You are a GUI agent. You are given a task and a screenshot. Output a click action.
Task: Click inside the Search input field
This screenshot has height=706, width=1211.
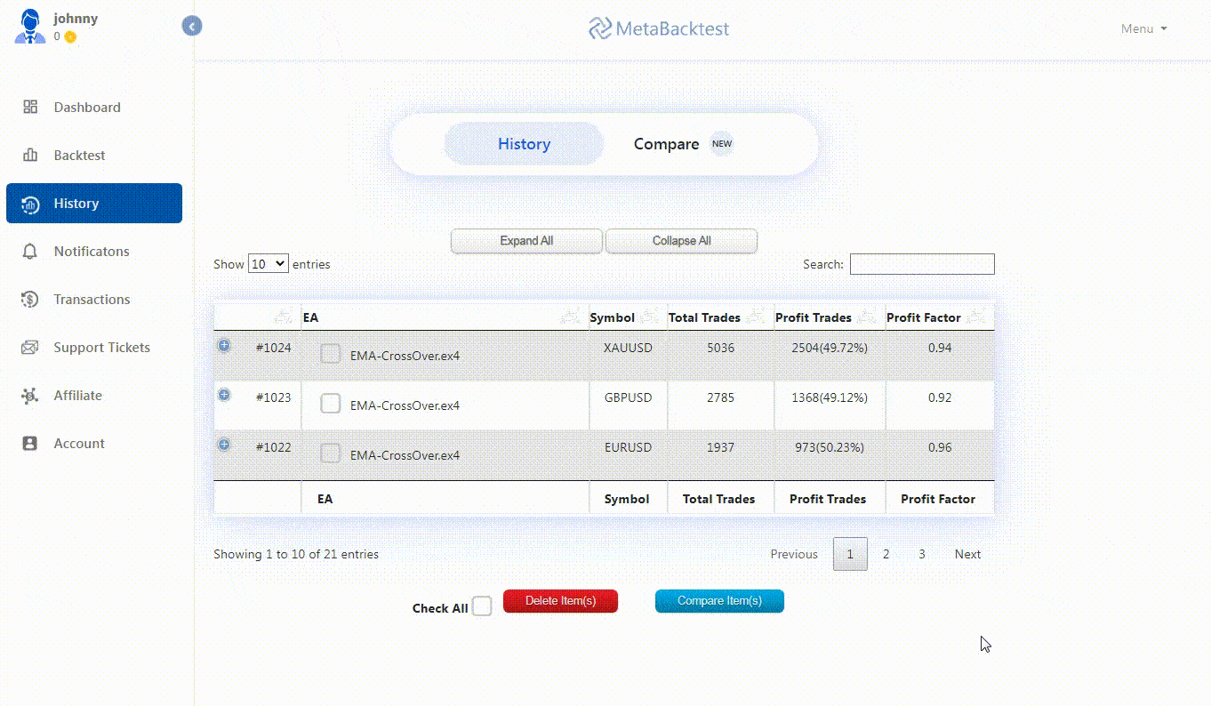coord(922,263)
